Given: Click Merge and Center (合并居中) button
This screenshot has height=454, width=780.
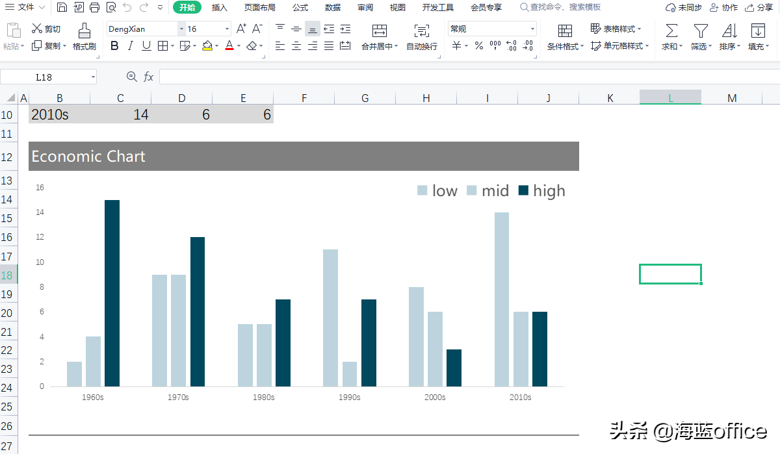Looking at the screenshot, I should click(380, 37).
